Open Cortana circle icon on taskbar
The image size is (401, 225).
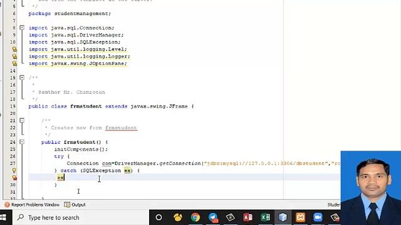[x=159, y=217]
